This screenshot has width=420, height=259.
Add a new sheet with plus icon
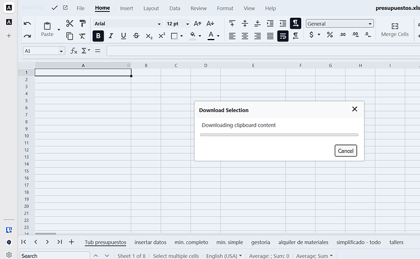71,242
